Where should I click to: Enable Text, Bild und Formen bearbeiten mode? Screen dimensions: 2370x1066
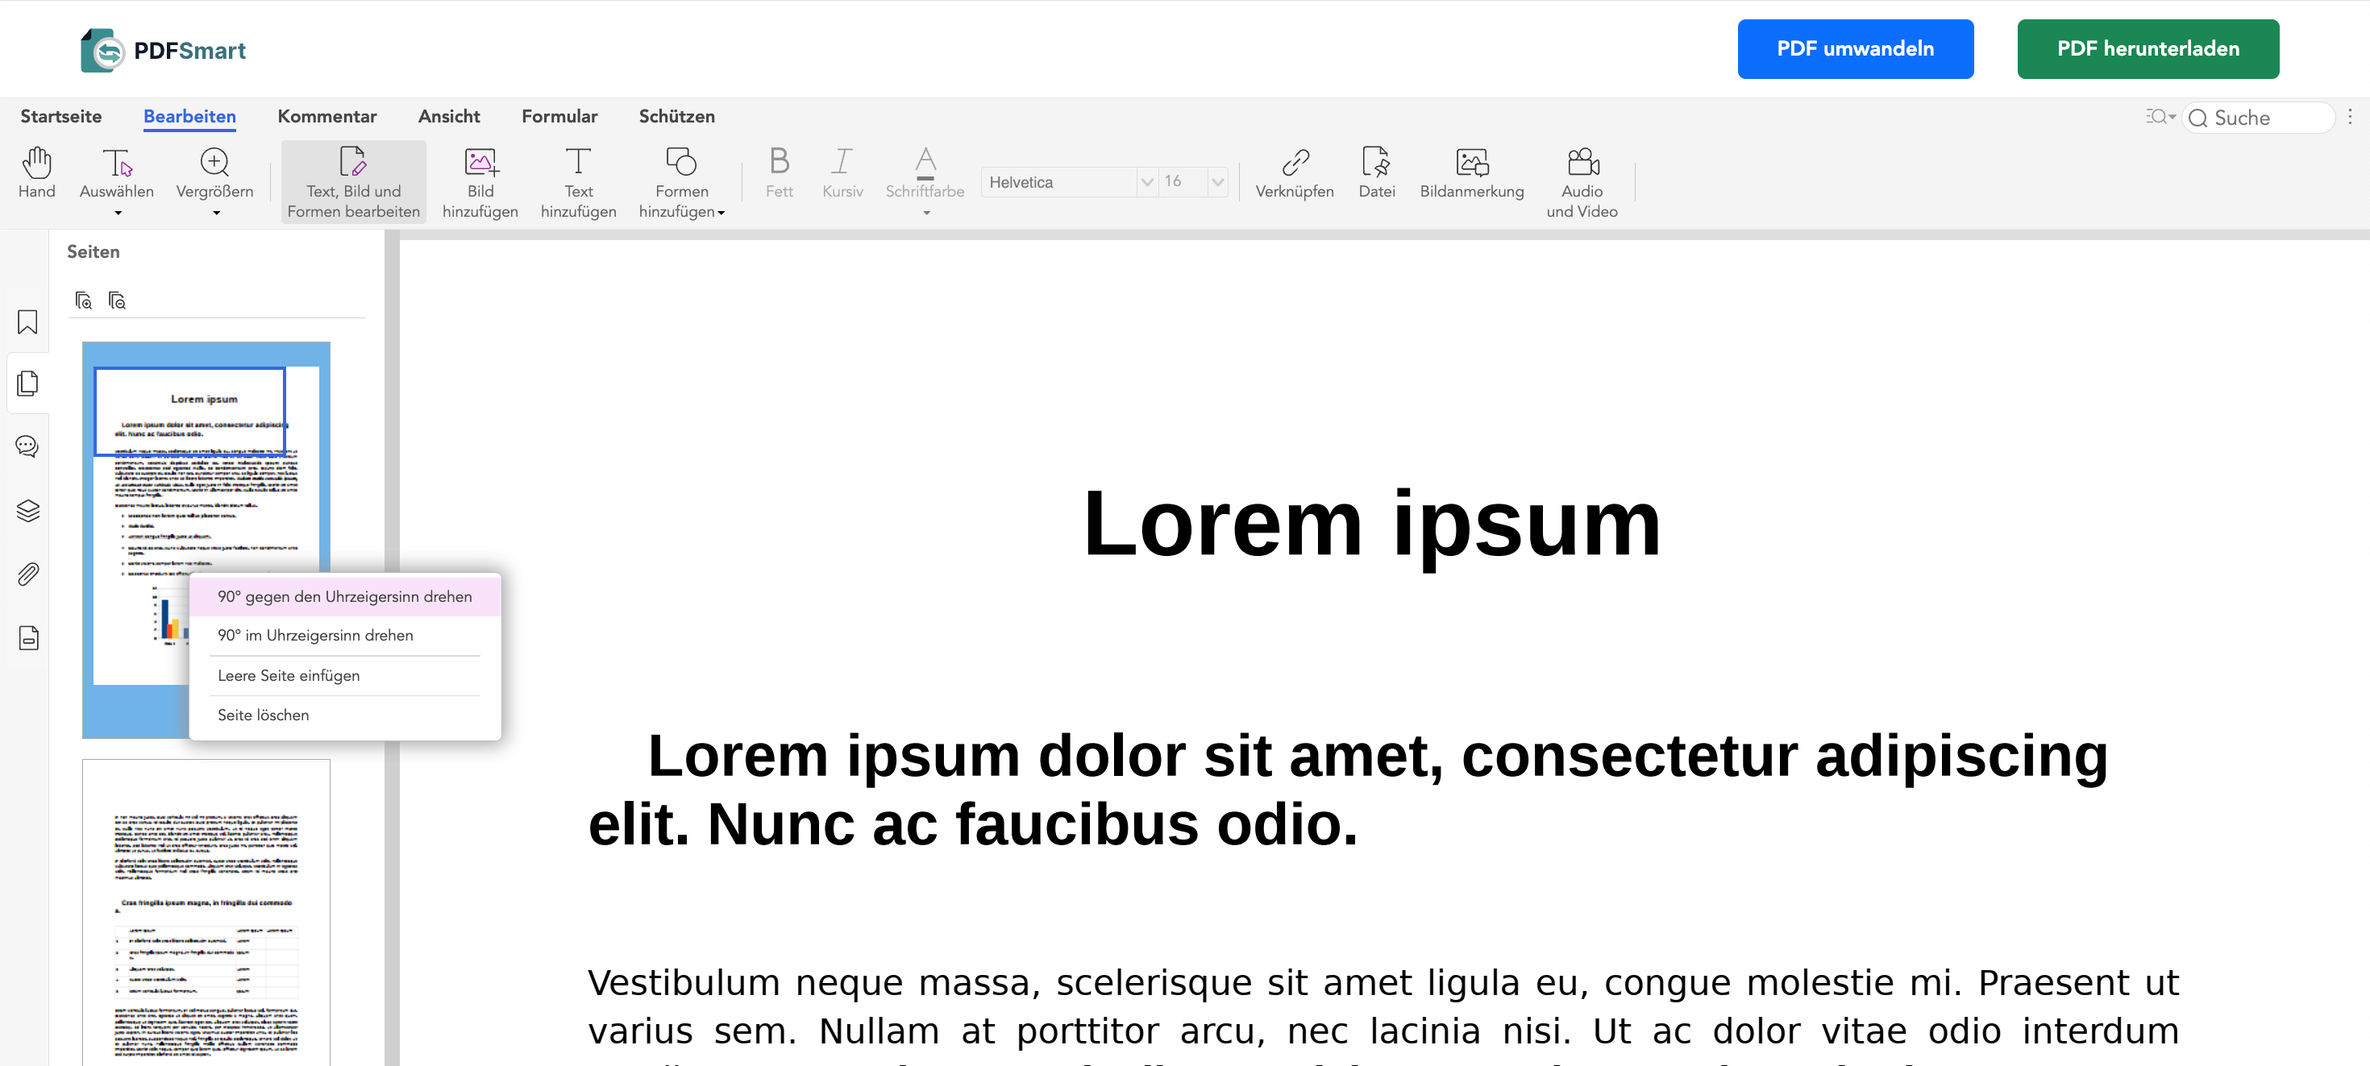pos(352,180)
